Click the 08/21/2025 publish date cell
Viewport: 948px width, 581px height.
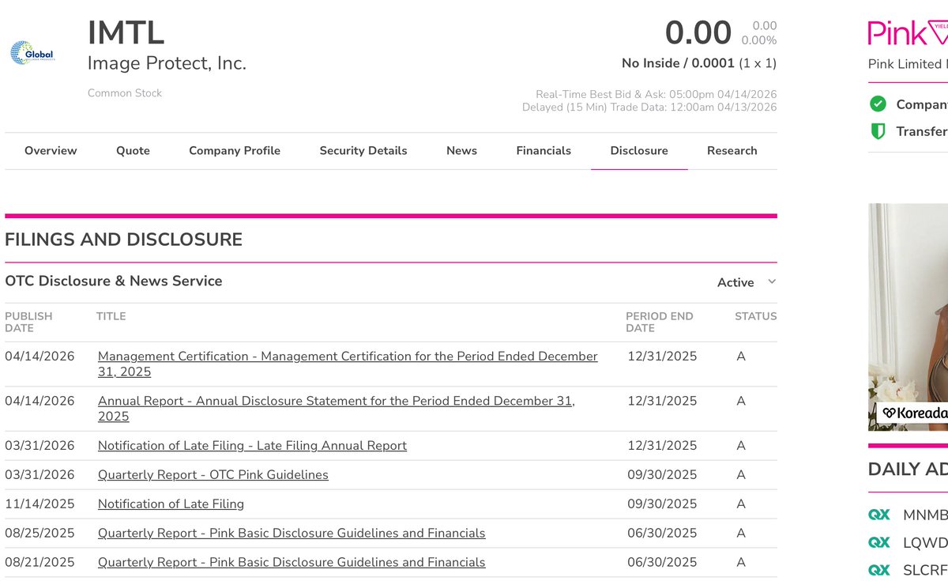point(39,563)
